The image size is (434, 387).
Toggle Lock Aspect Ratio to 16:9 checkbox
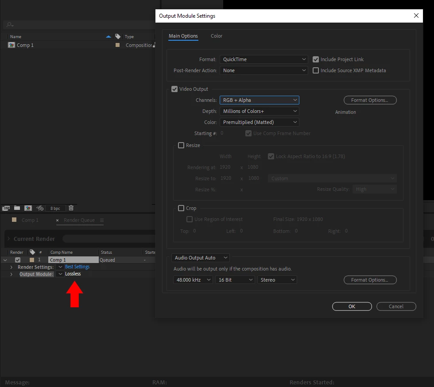[271, 156]
